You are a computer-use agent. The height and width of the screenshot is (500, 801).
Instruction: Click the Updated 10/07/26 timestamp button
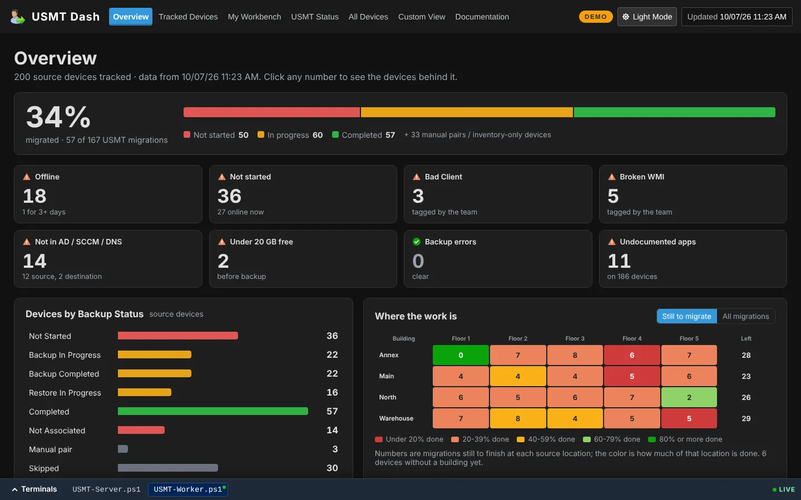[x=736, y=17]
